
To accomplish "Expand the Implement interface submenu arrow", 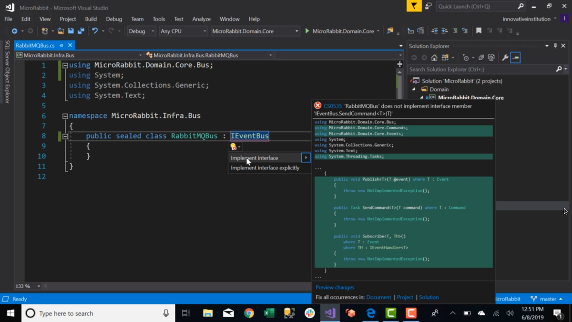I will coord(306,158).
